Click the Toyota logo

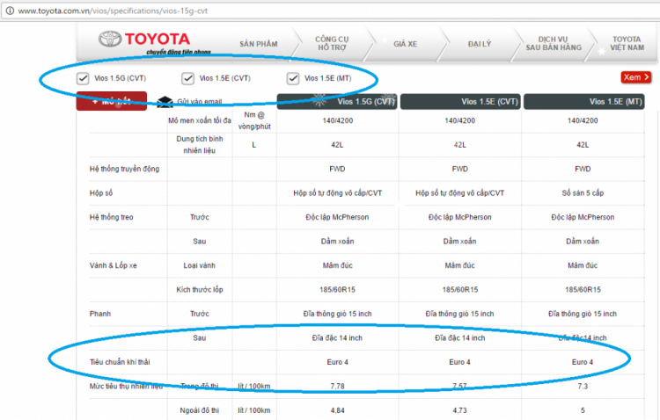[x=144, y=40]
